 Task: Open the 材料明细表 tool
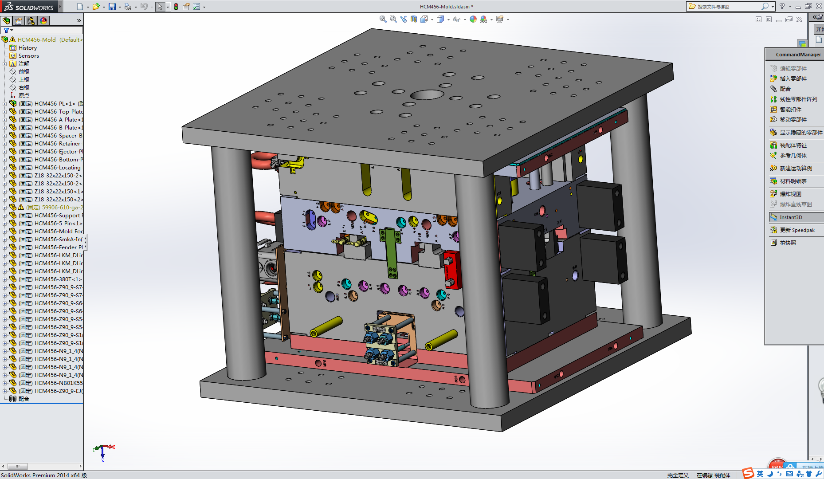[794, 181]
